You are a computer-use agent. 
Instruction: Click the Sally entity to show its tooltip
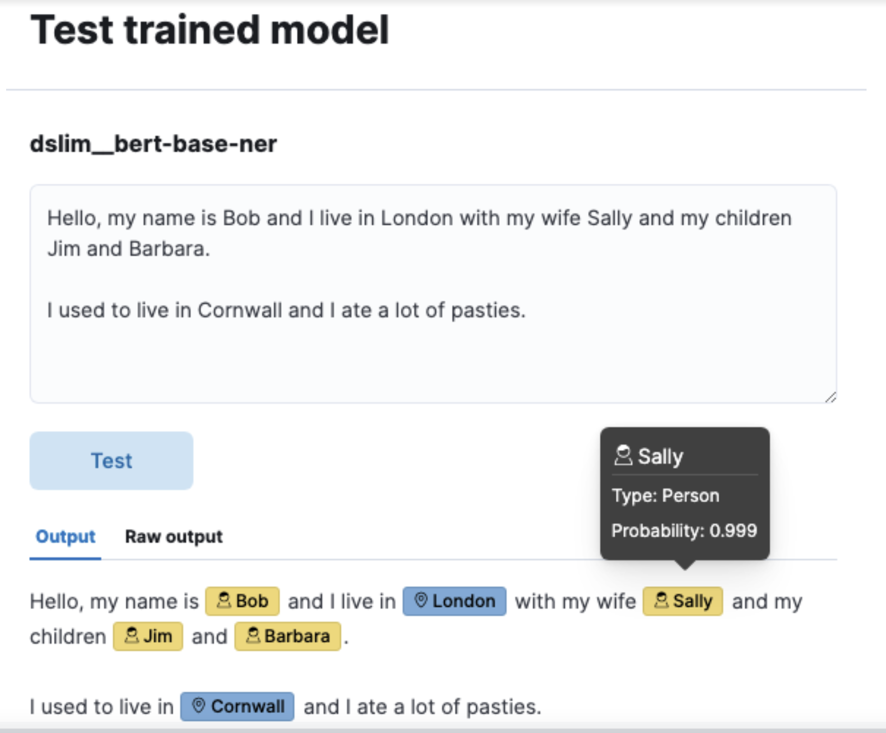pyautogui.click(x=683, y=601)
